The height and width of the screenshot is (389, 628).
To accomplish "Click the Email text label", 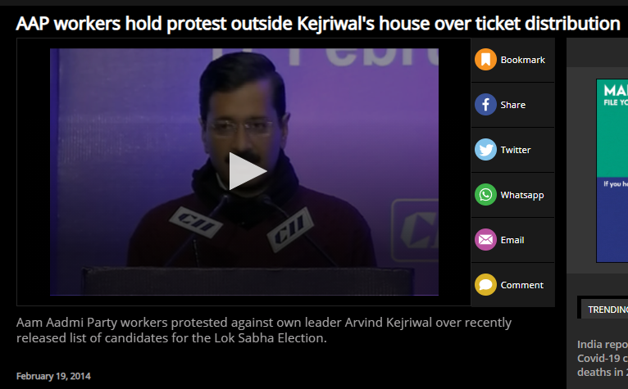I will (x=512, y=240).
